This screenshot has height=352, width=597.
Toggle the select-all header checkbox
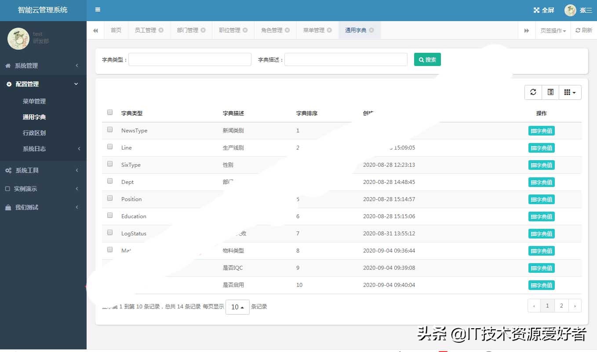pyautogui.click(x=110, y=112)
